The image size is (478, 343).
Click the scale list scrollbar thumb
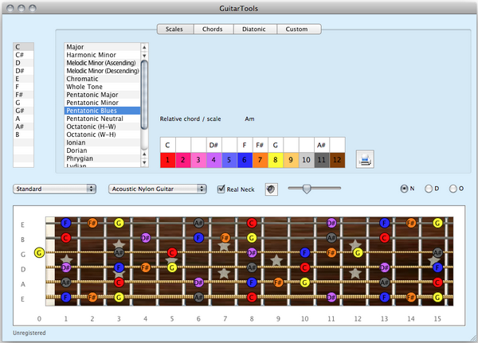pos(144,95)
